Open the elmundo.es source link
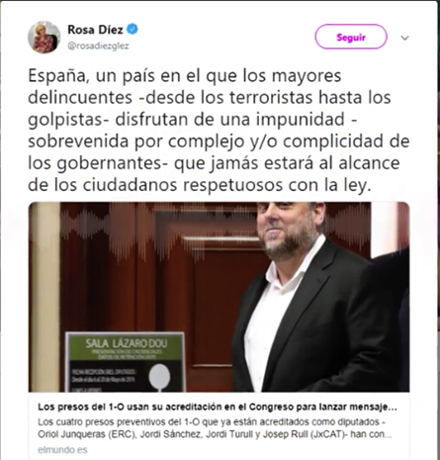440x460 pixels. (62, 450)
